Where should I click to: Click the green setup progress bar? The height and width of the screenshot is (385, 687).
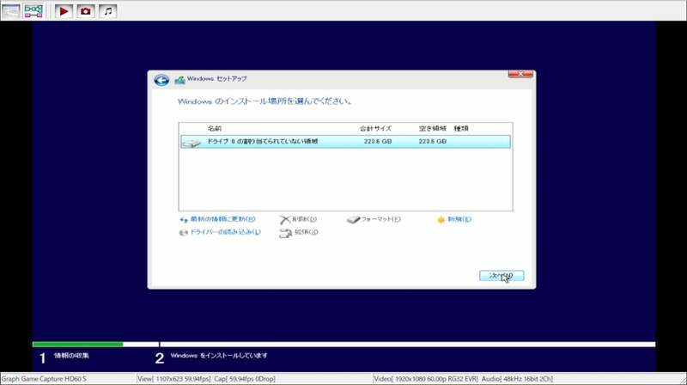tap(77, 345)
